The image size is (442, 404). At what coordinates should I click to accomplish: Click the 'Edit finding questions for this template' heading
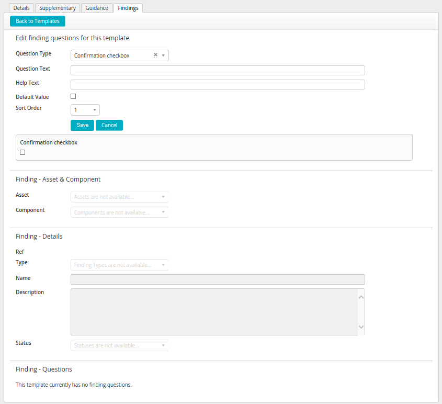pos(72,38)
